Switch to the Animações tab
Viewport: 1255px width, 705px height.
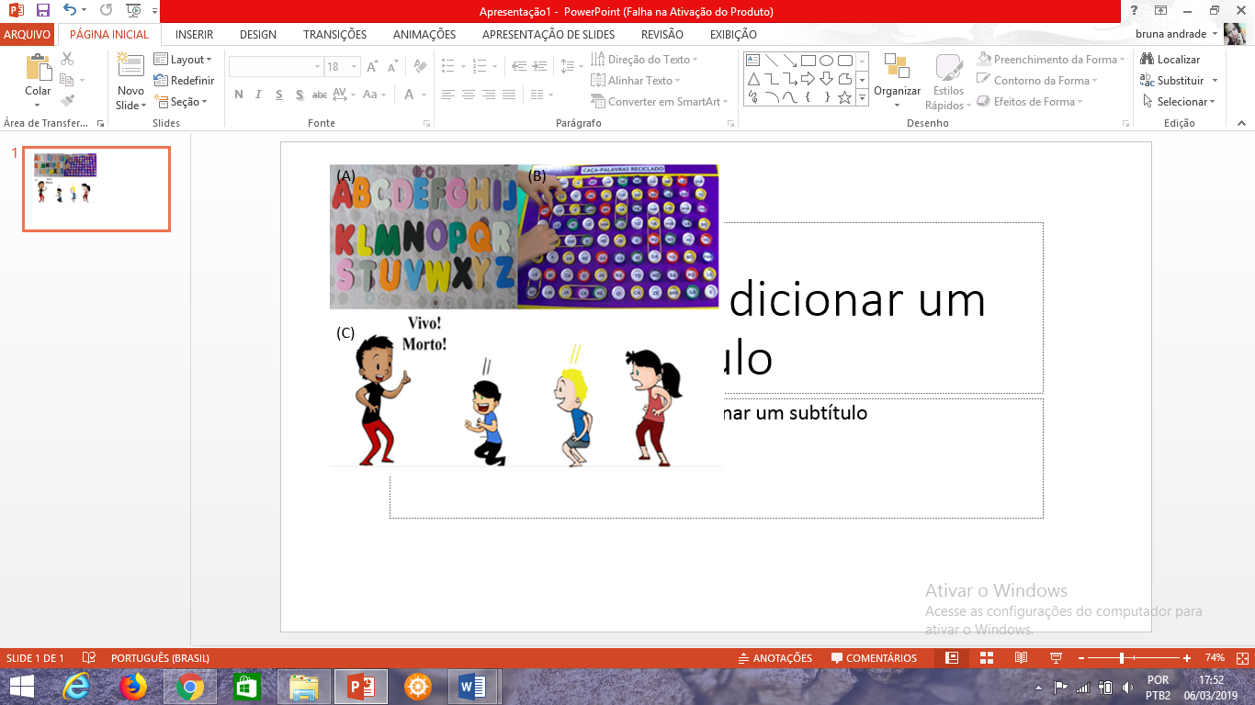click(x=424, y=35)
